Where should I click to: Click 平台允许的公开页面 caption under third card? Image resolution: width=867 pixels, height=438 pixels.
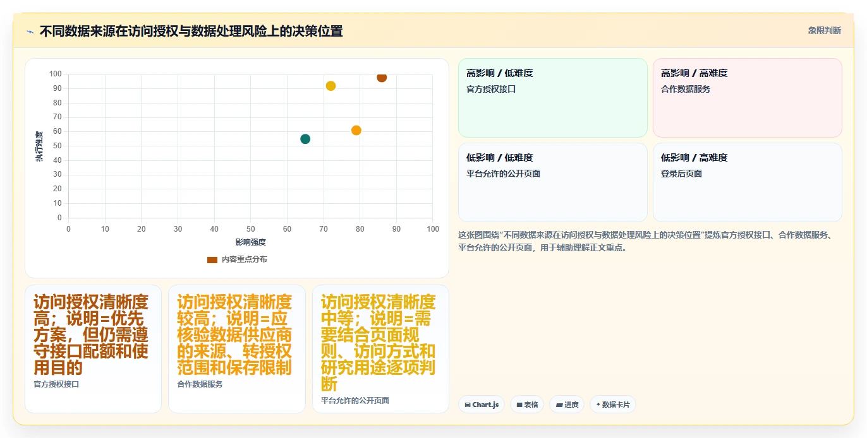[x=355, y=400]
